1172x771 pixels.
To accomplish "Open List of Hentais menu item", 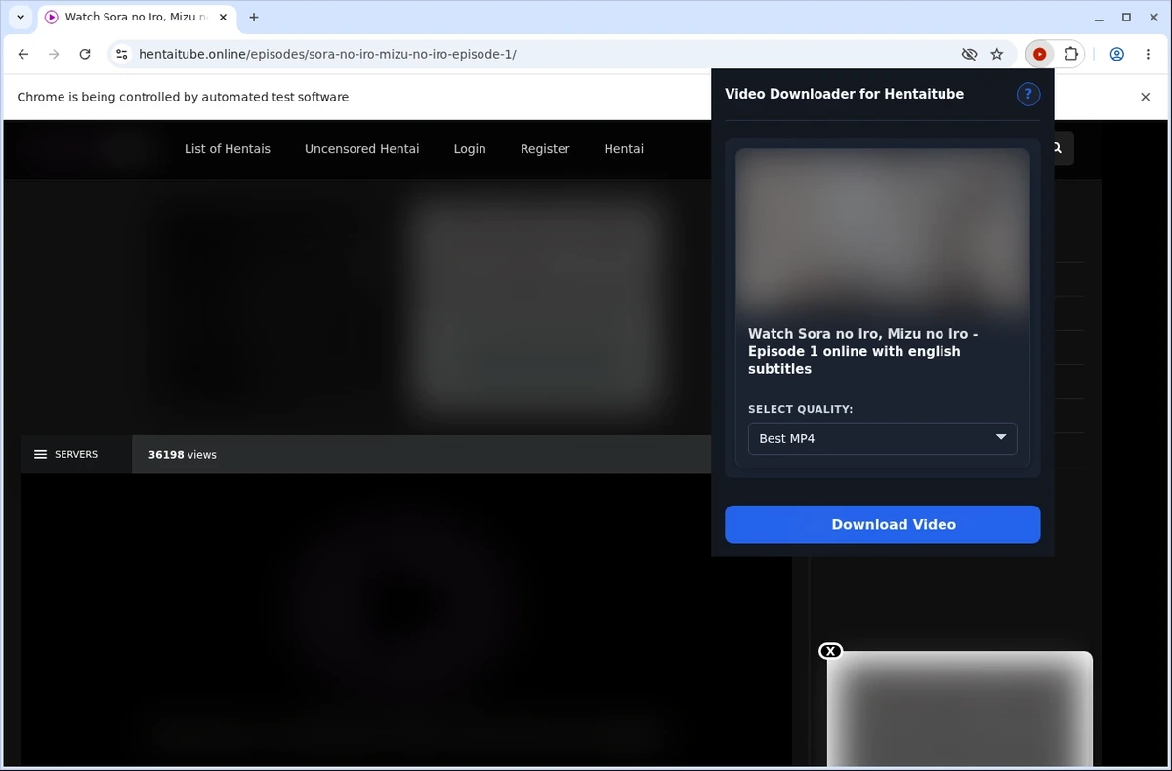I will click(228, 149).
